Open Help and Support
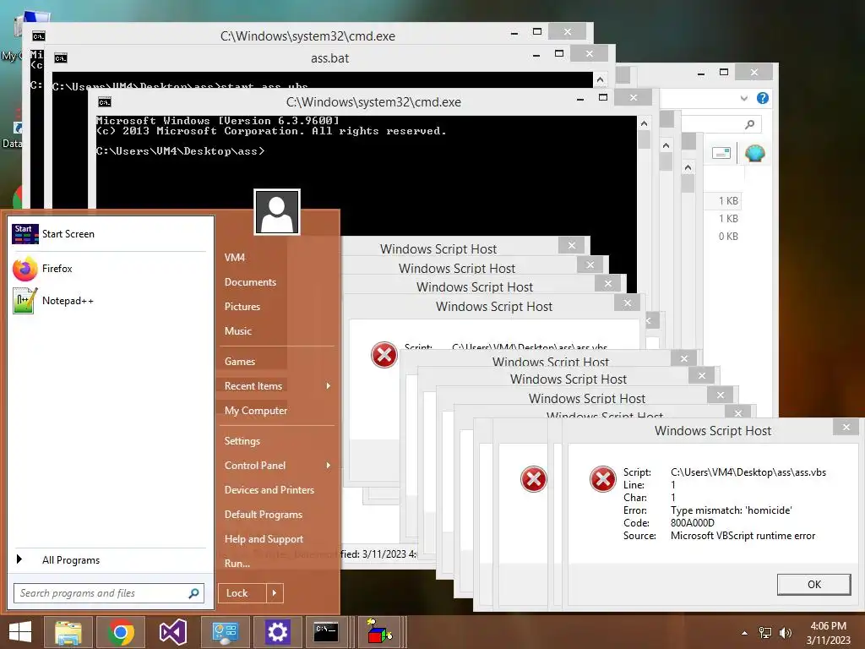The width and height of the screenshot is (865, 649). [x=264, y=539]
